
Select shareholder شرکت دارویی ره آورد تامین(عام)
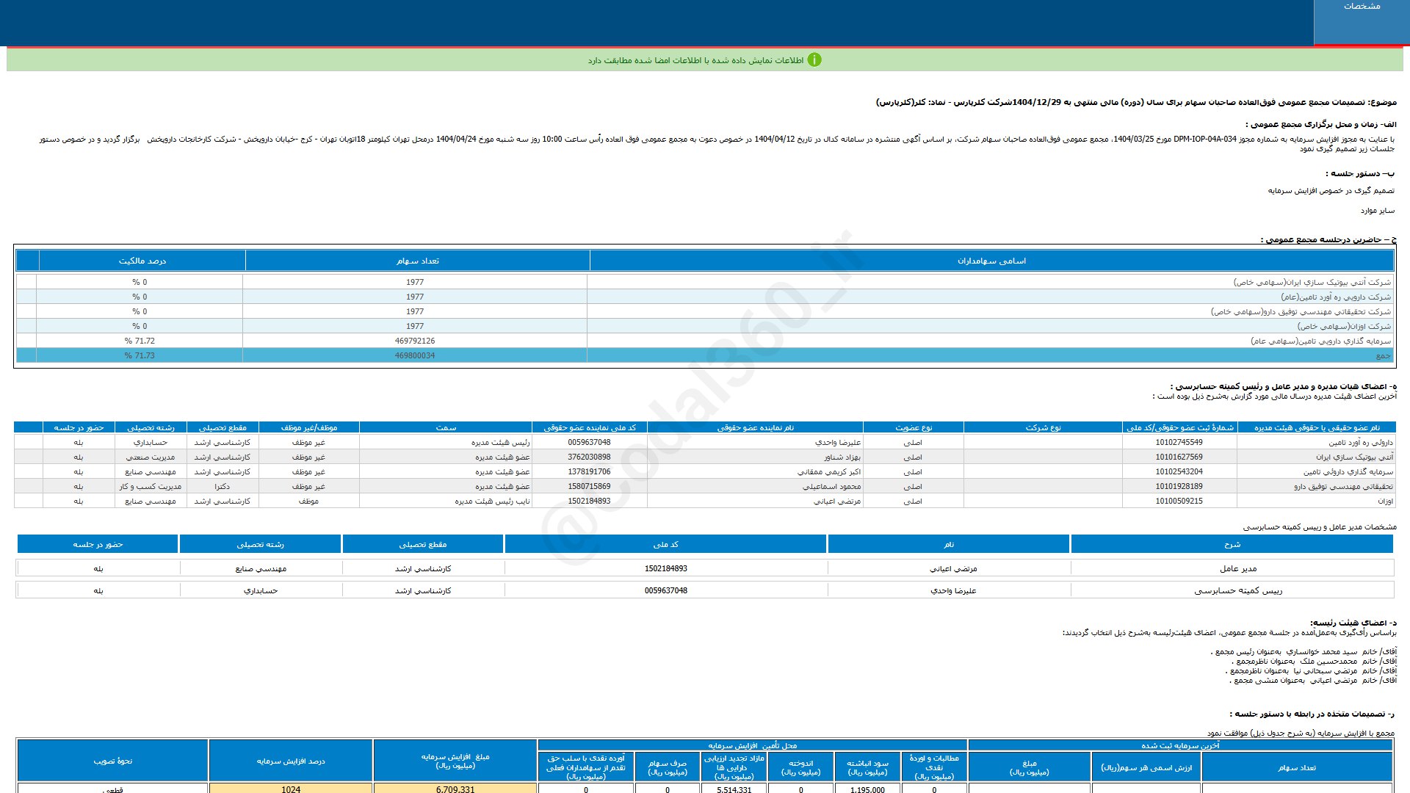click(x=1336, y=297)
